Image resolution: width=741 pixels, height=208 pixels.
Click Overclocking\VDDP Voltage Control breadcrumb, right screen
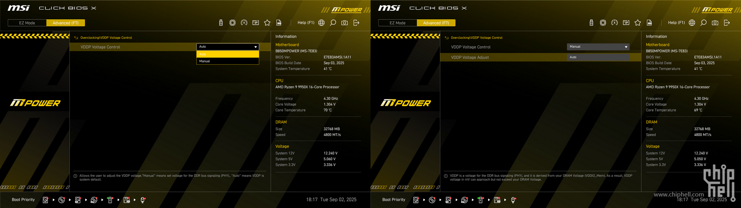pos(477,38)
